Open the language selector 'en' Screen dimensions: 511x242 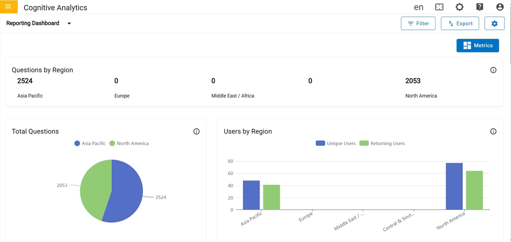419,7
